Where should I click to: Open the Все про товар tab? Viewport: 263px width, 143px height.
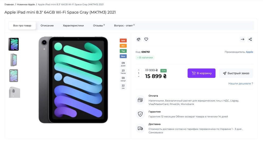(x=22, y=26)
